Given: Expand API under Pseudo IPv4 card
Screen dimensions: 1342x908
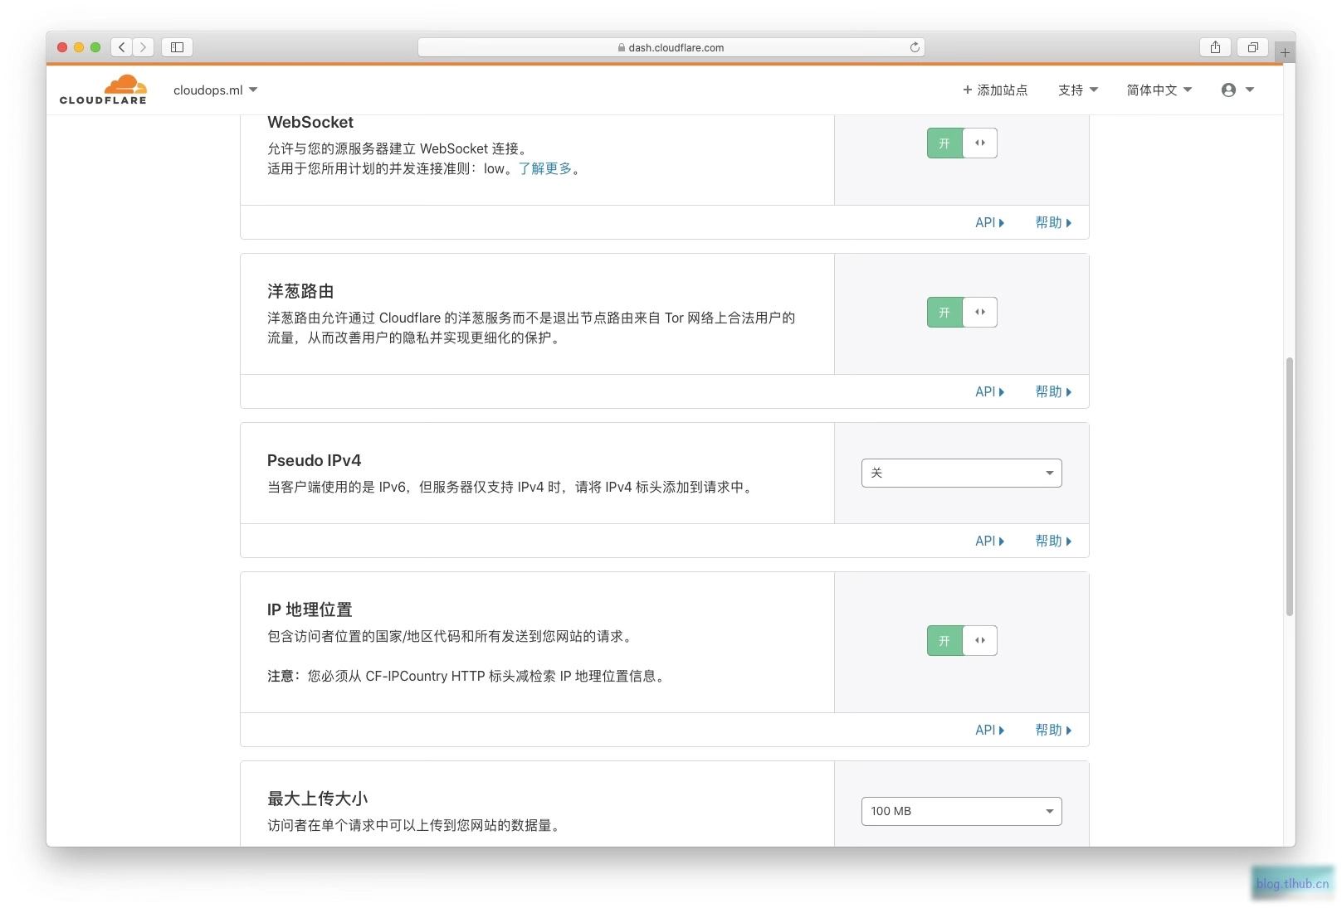Looking at the screenshot, I should (x=989, y=541).
